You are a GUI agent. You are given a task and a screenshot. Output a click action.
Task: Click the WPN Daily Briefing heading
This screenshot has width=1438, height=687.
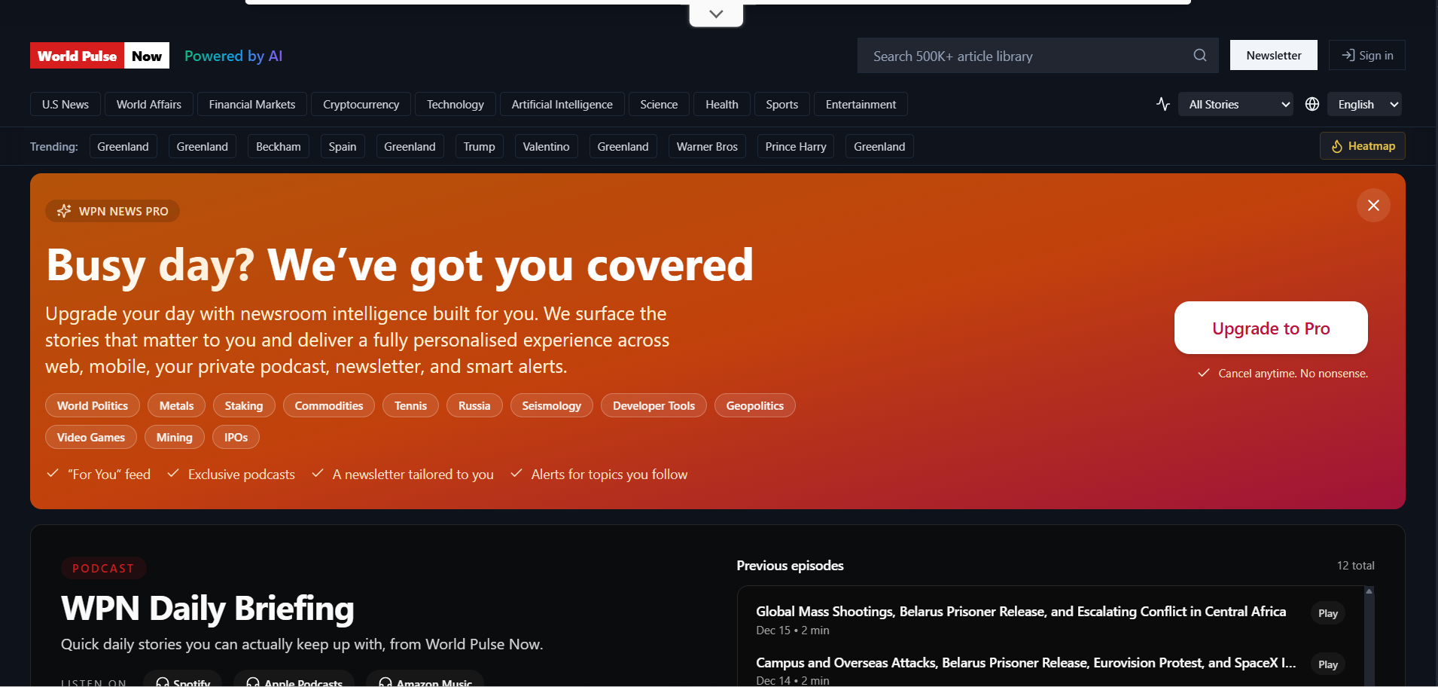pyautogui.click(x=208, y=609)
